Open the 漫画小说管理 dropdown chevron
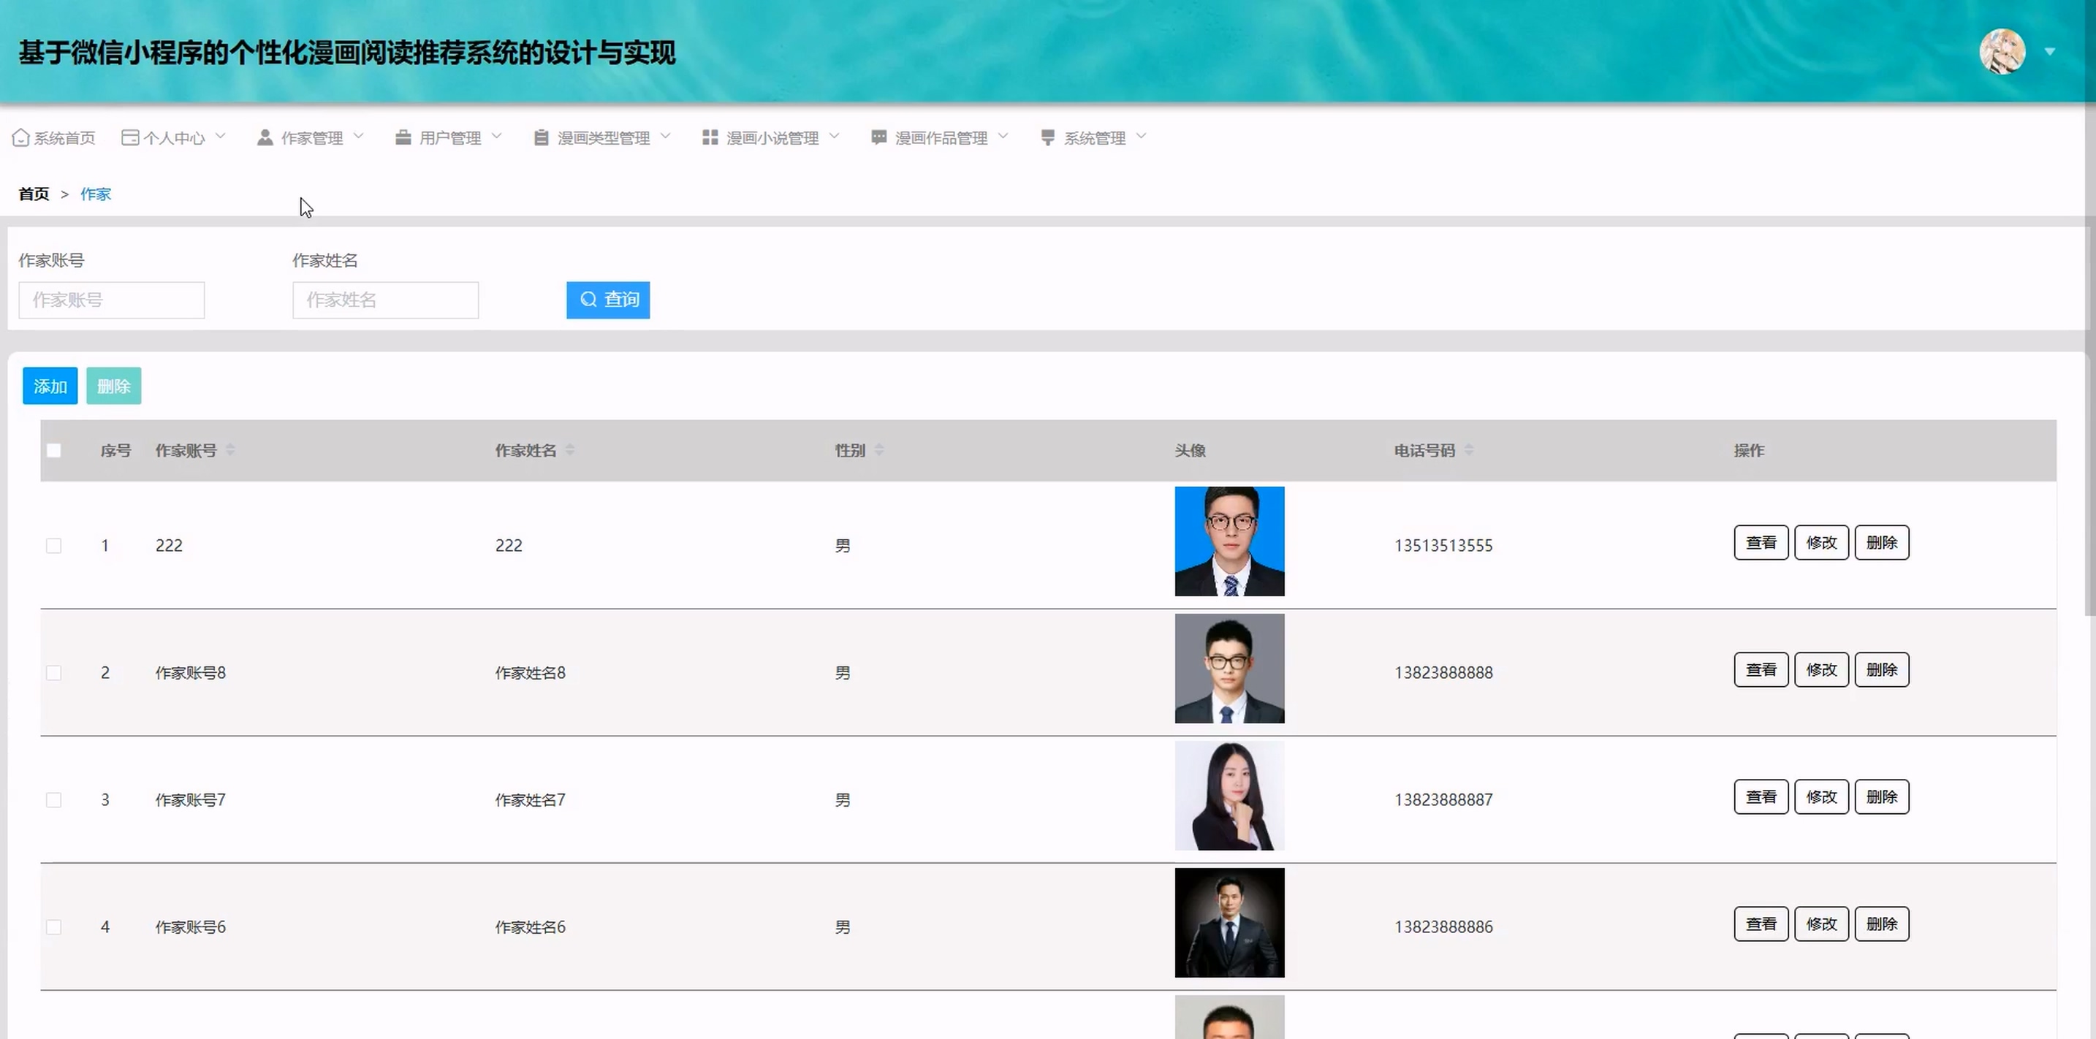Viewport: 2096px width, 1039px height. coord(834,137)
